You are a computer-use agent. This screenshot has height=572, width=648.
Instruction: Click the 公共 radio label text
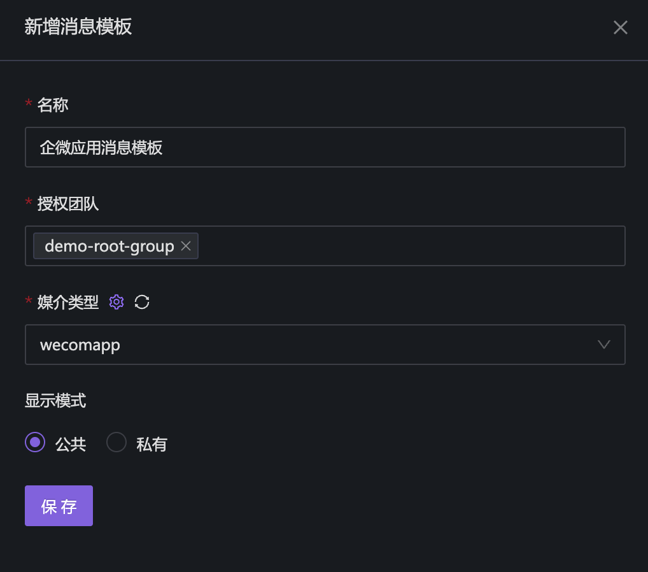[71, 444]
